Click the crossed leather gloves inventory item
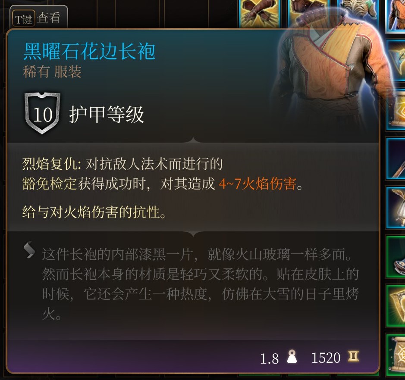Image resolution: width=405 pixels, height=380 pixels. tap(260, 13)
